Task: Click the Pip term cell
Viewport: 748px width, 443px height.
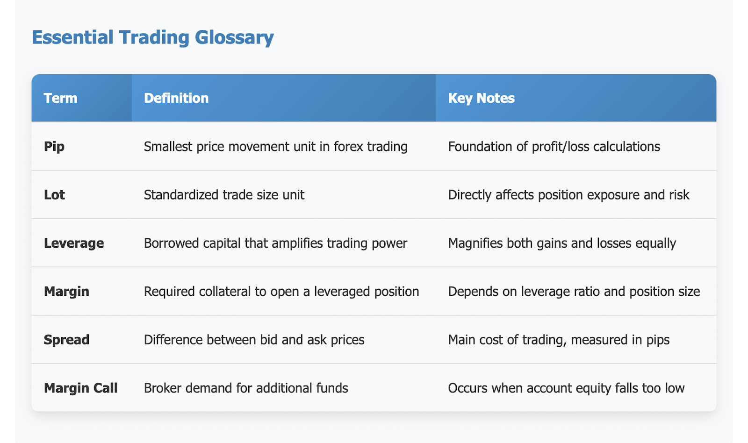Action: pos(82,146)
